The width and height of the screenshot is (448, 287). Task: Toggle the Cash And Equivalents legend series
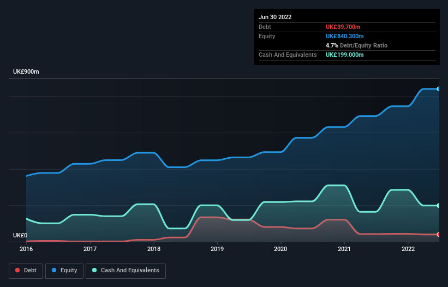click(126, 271)
